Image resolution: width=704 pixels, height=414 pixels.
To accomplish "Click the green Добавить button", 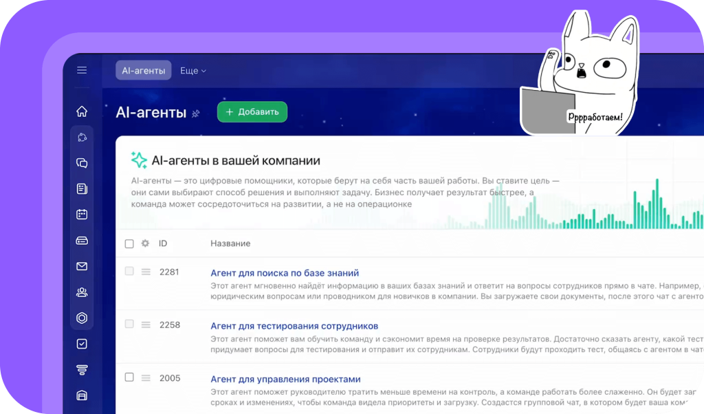I will pyautogui.click(x=252, y=112).
